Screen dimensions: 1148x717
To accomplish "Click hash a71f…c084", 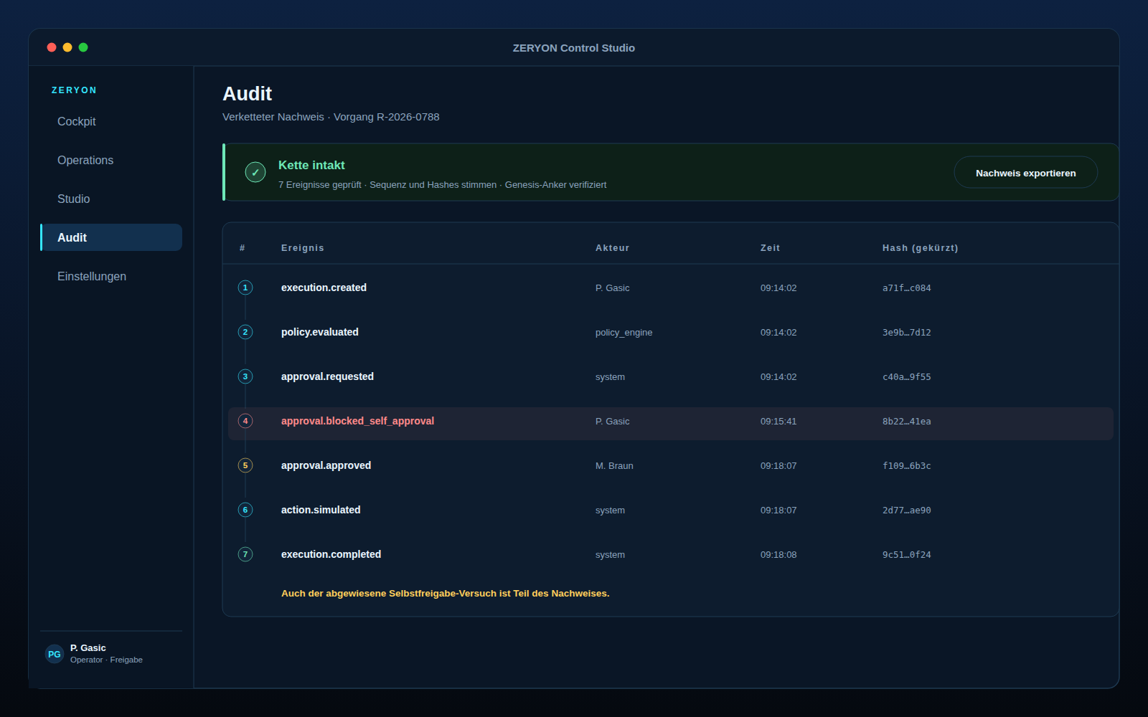I will pos(906,288).
